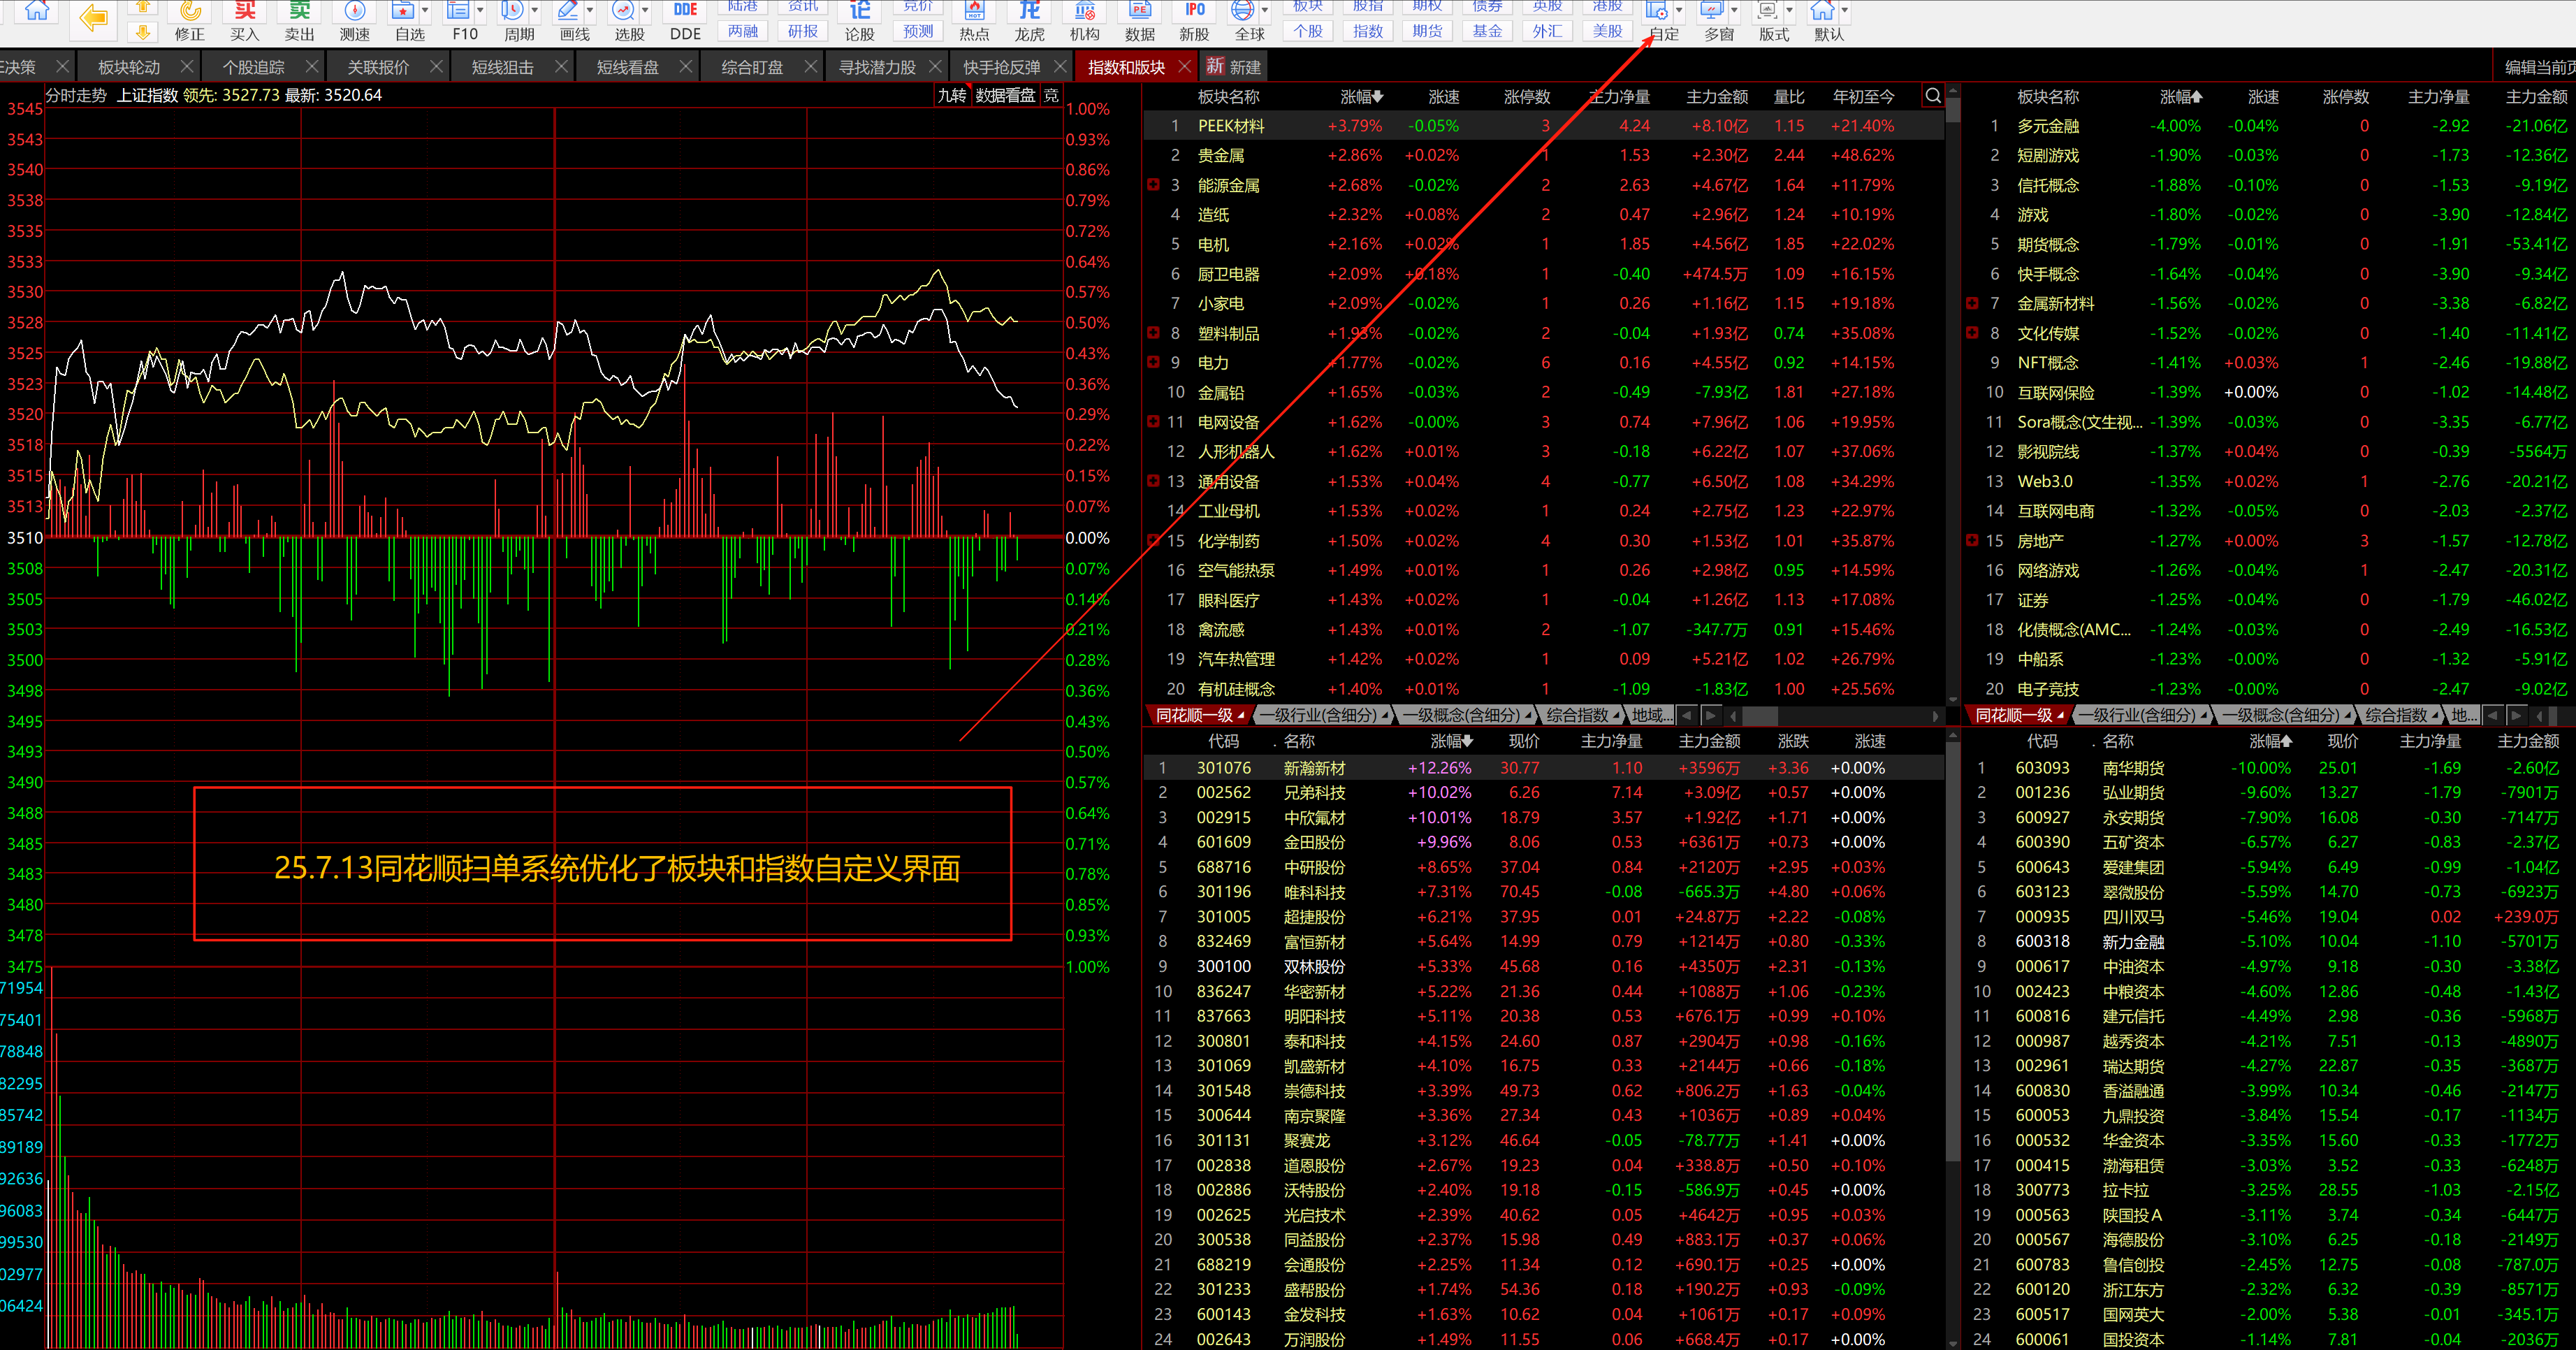2576x1350 pixels.
Task: Click the 基金 funds button
Action: [x=1488, y=31]
